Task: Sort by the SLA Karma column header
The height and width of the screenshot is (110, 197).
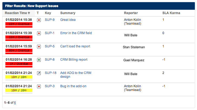Action: point(171,13)
